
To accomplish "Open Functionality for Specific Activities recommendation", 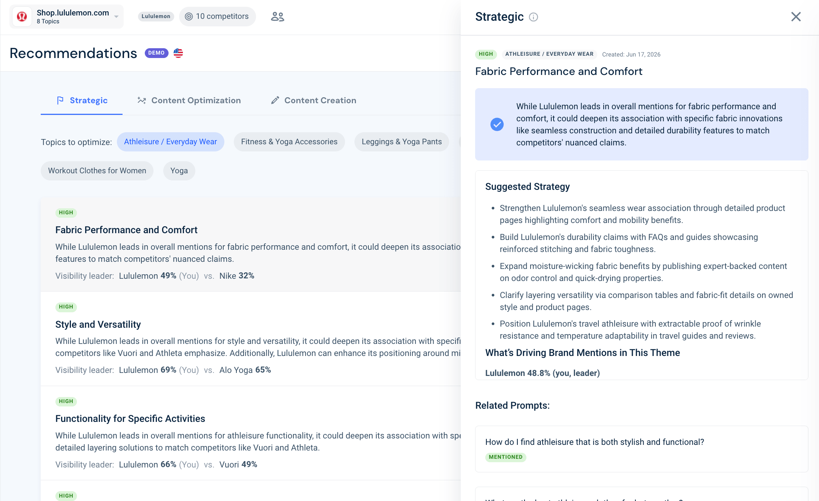I will 251,433.
